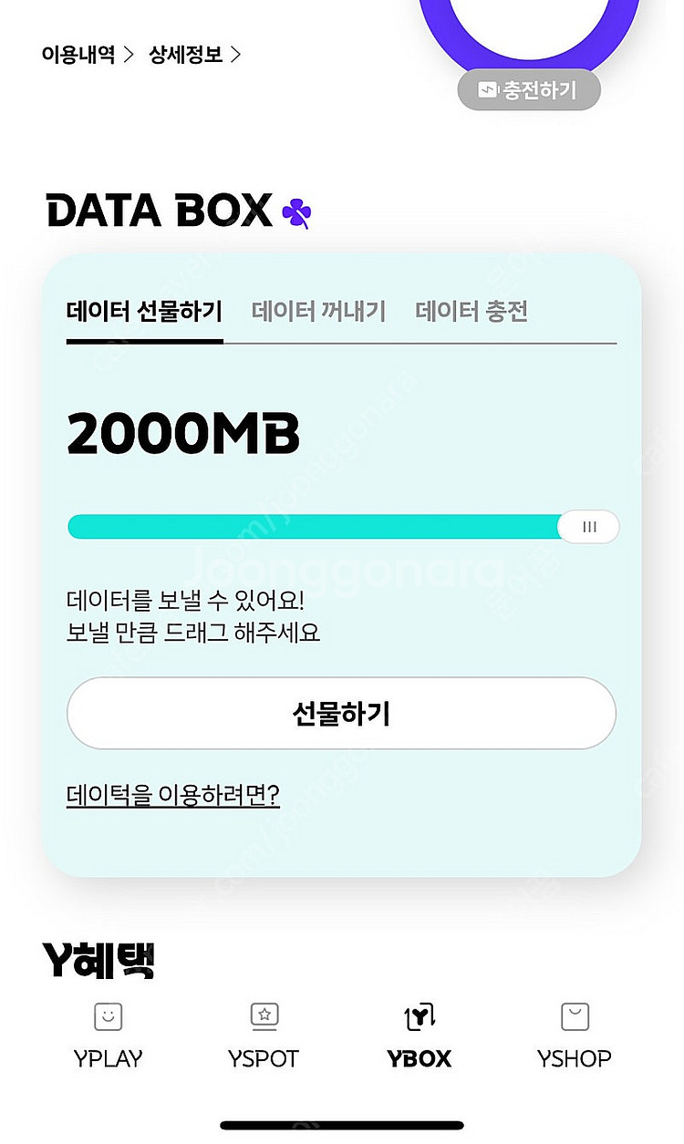Switch to the 데이터 충전 tab
The height and width of the screenshot is (1144, 684).
472,312
